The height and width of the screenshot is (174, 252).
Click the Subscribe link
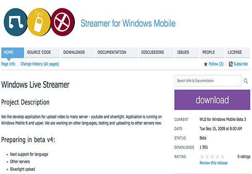(x=241, y=64)
